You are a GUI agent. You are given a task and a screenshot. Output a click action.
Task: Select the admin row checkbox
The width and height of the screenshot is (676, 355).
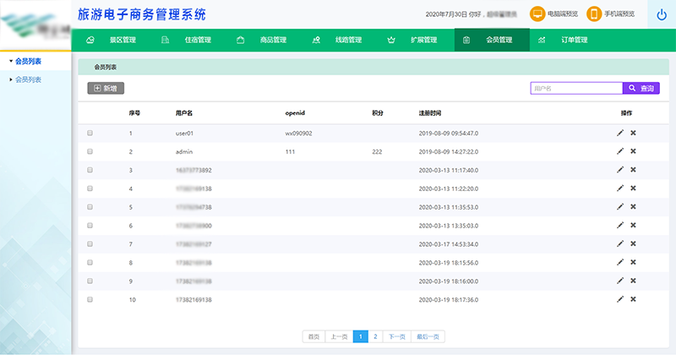pyautogui.click(x=90, y=151)
